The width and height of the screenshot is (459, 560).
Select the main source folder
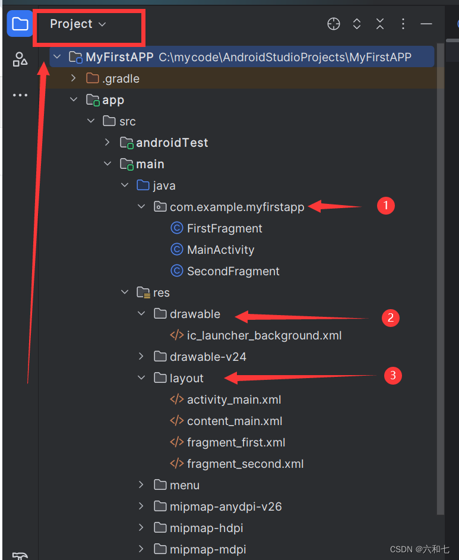142,164
